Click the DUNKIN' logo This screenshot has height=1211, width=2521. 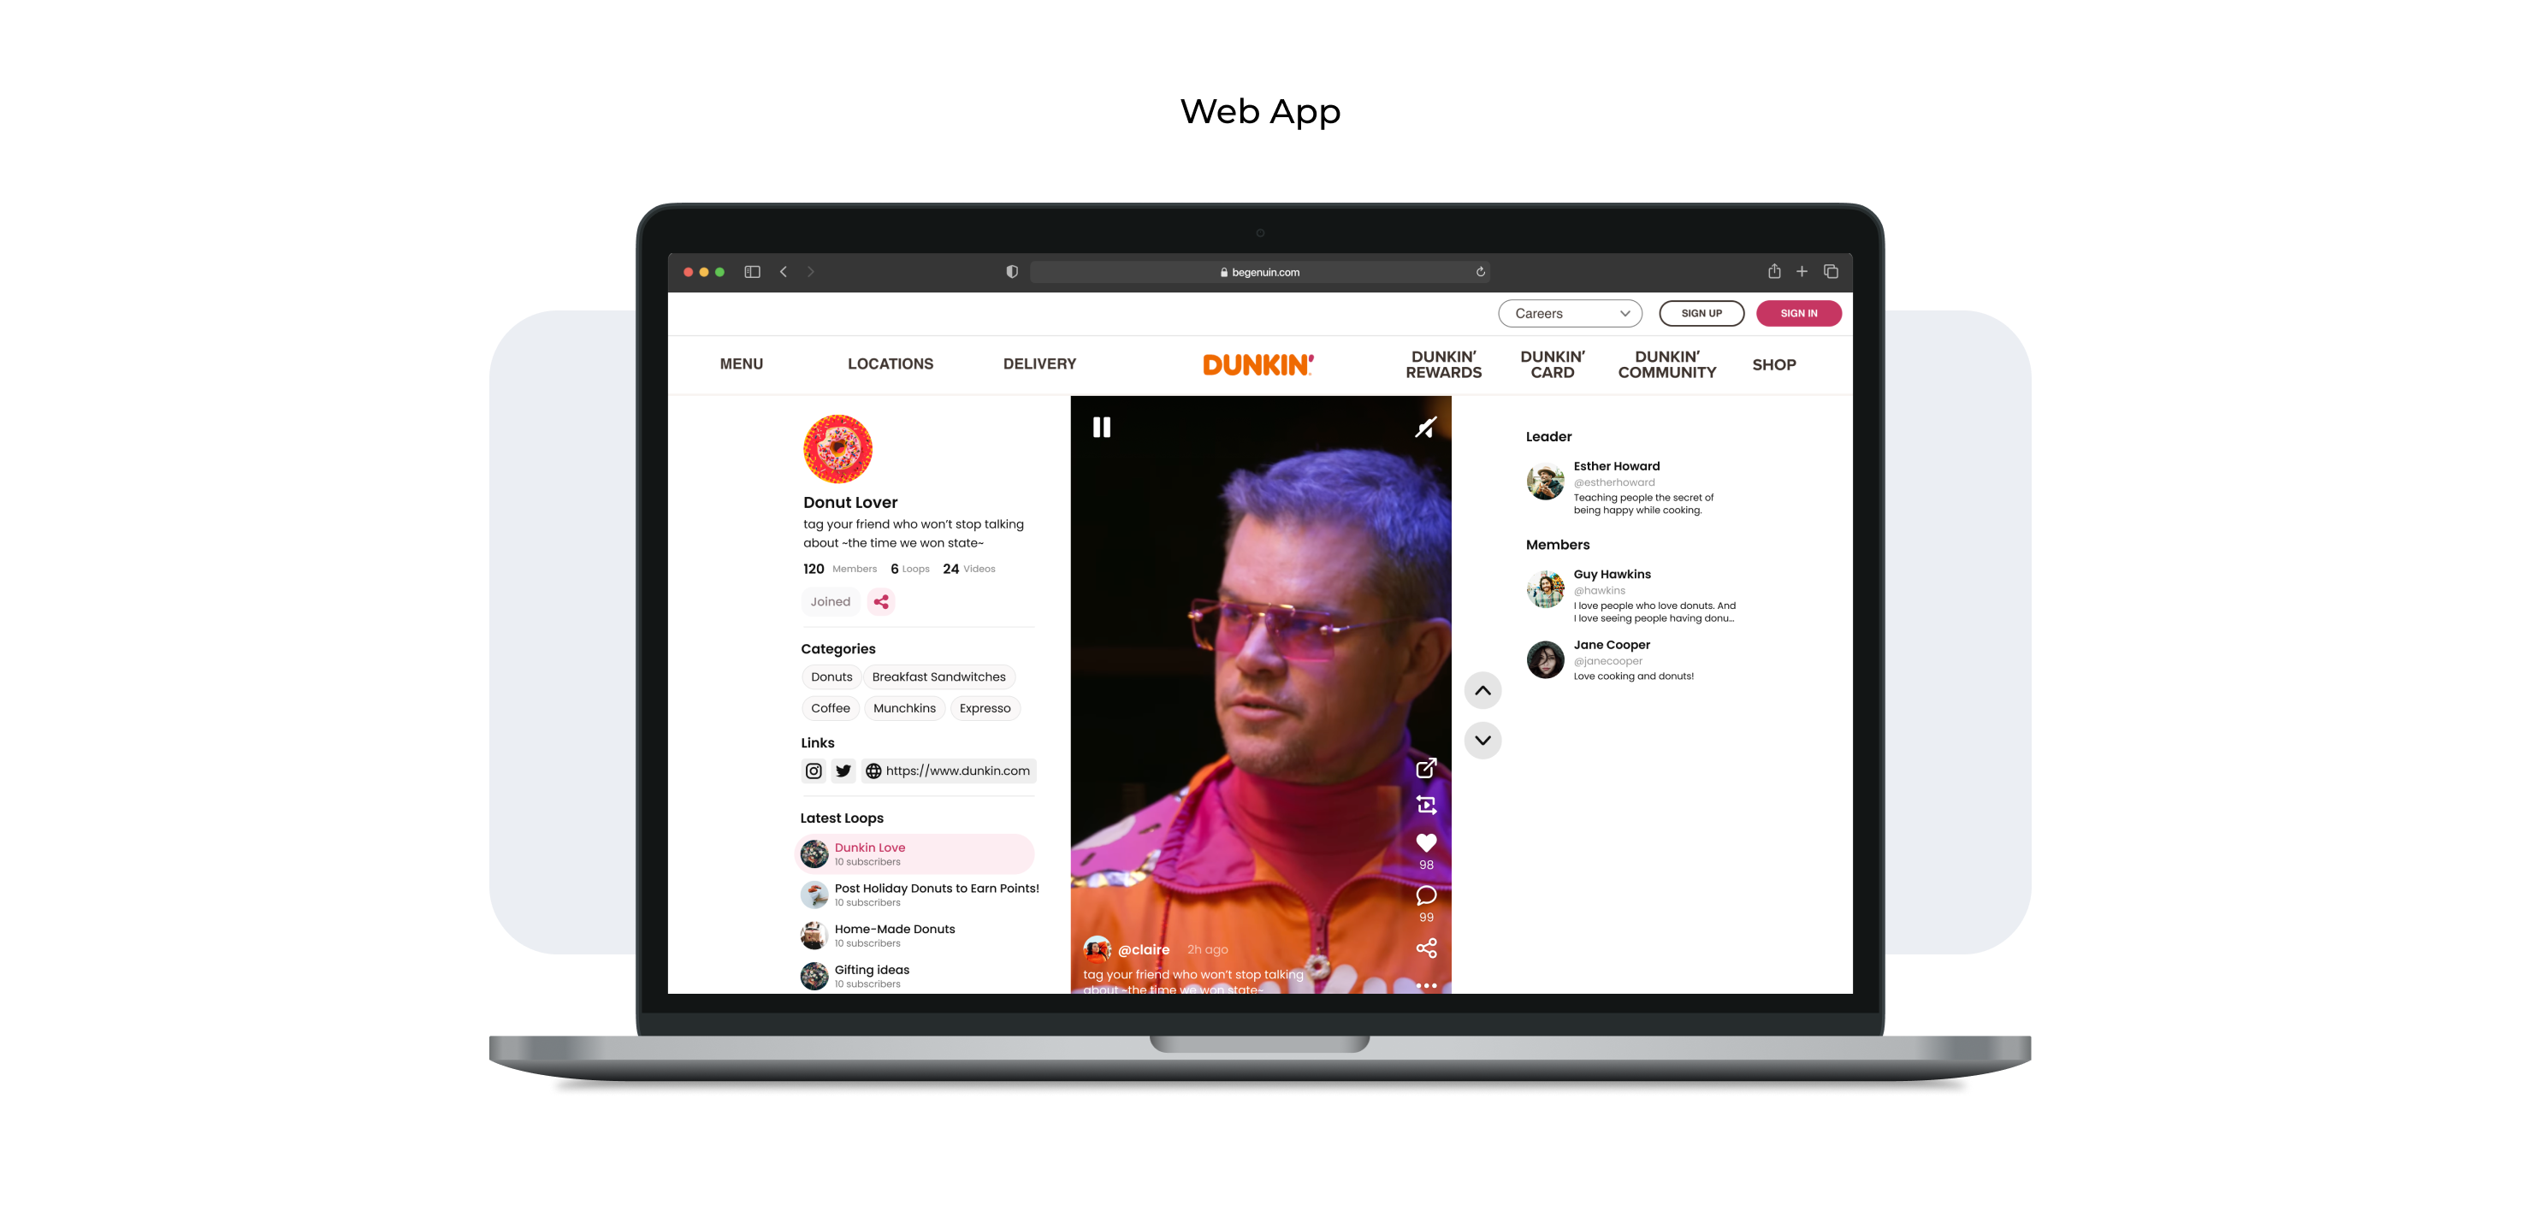click(x=1258, y=365)
